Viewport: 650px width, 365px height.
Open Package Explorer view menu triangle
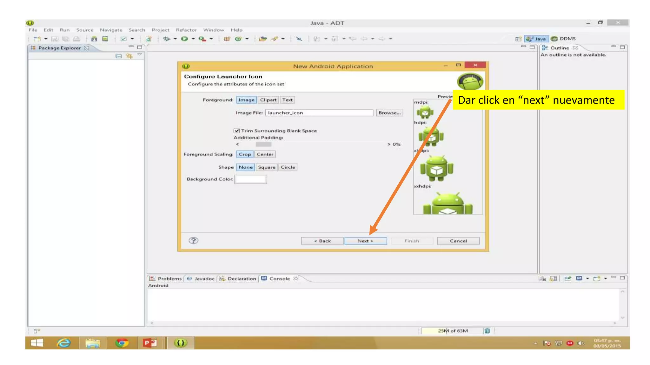click(140, 55)
